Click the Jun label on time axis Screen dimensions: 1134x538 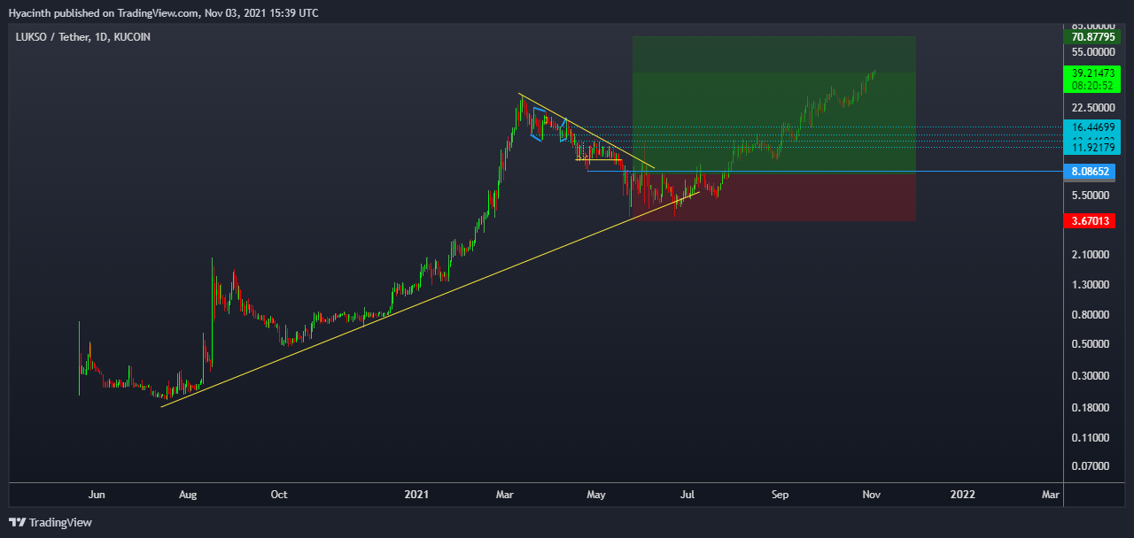[97, 495]
